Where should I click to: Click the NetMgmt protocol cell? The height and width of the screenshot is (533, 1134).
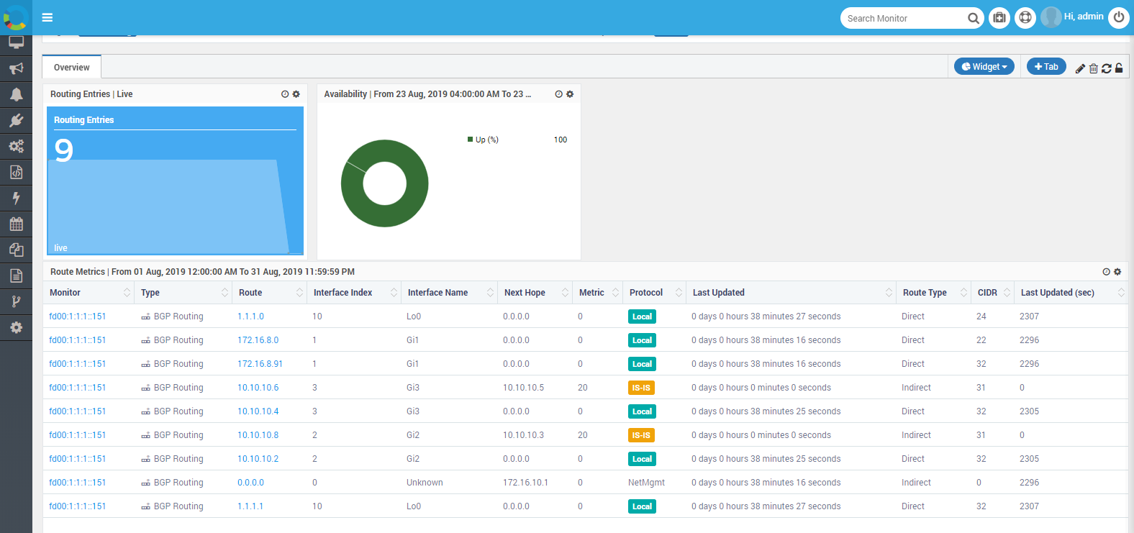click(x=646, y=483)
